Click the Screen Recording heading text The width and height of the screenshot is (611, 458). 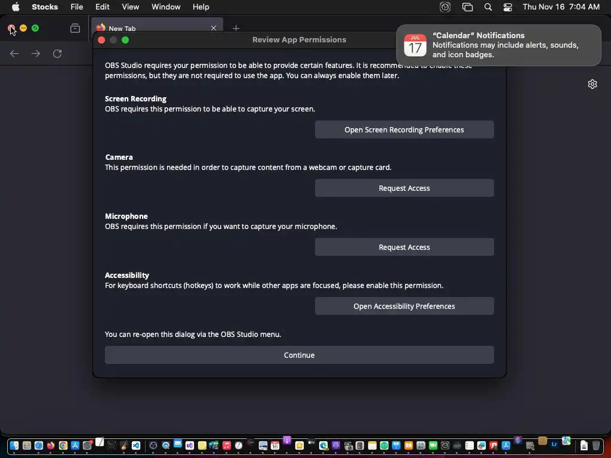click(135, 98)
